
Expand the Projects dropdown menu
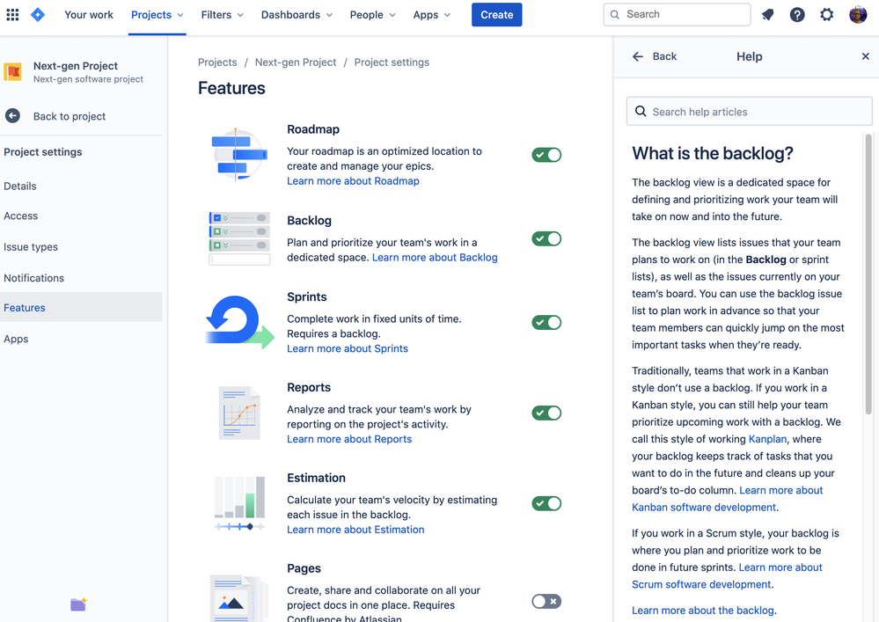click(157, 15)
